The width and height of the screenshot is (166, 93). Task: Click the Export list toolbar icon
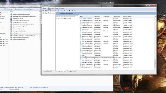point(55,10)
